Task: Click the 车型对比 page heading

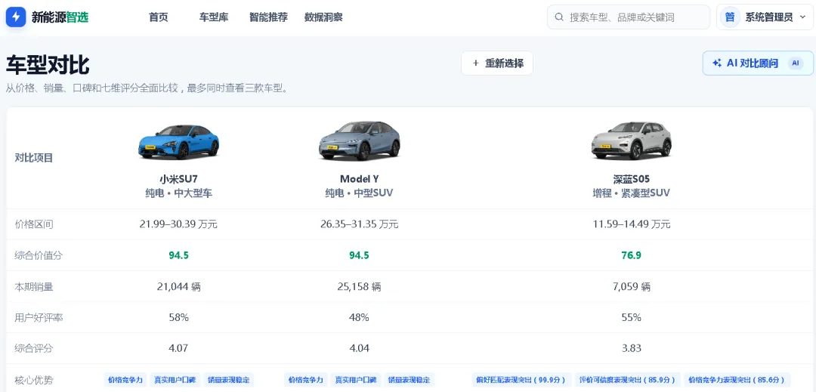Action: click(48, 66)
